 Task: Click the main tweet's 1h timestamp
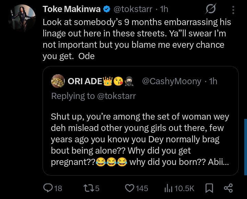coord(164,9)
